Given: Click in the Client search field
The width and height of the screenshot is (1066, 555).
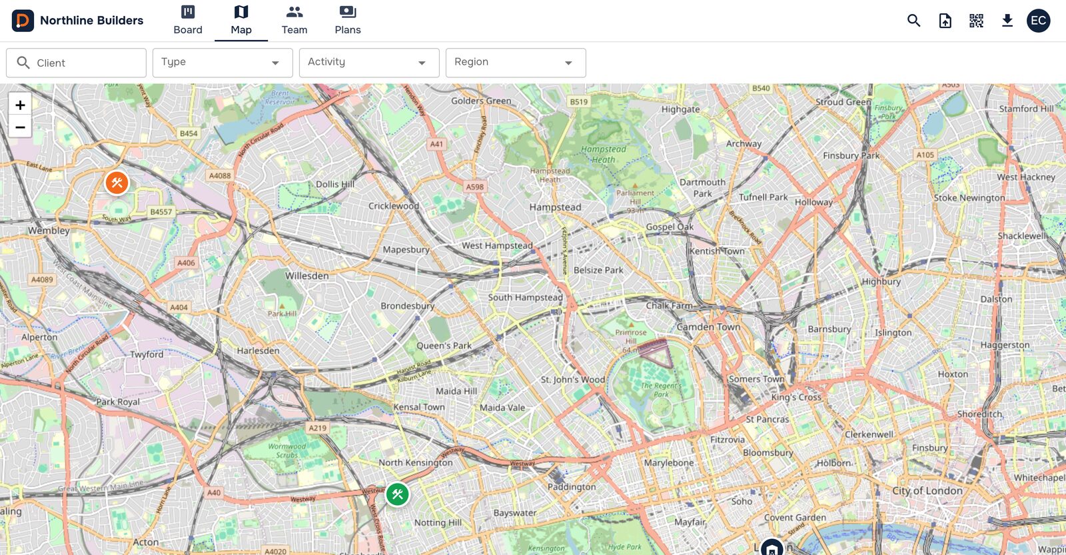Looking at the screenshot, I should (x=76, y=63).
